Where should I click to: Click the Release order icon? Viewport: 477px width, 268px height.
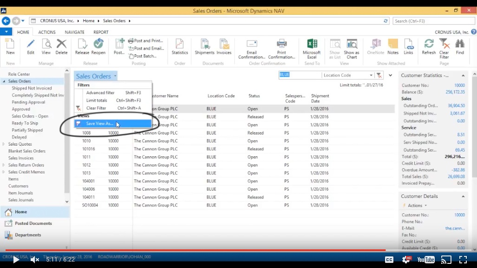tap(82, 46)
